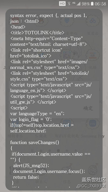Open the WiFi万能钥匙 app
The width and height of the screenshot is (108, 192).
[x=67, y=136]
